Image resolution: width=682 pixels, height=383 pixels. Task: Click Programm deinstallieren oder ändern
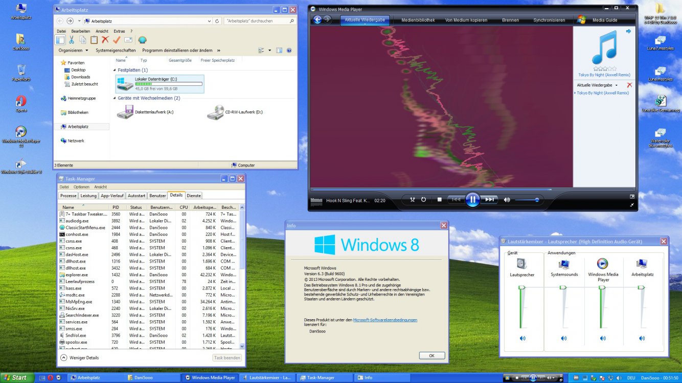[x=177, y=51]
